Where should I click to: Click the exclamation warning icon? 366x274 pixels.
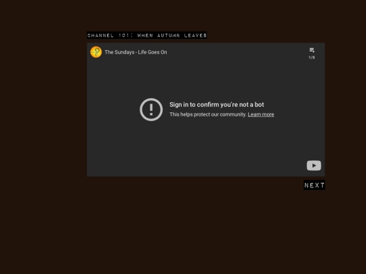point(151,110)
